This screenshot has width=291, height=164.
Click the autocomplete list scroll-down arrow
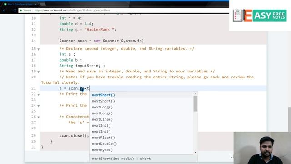pos(195,152)
